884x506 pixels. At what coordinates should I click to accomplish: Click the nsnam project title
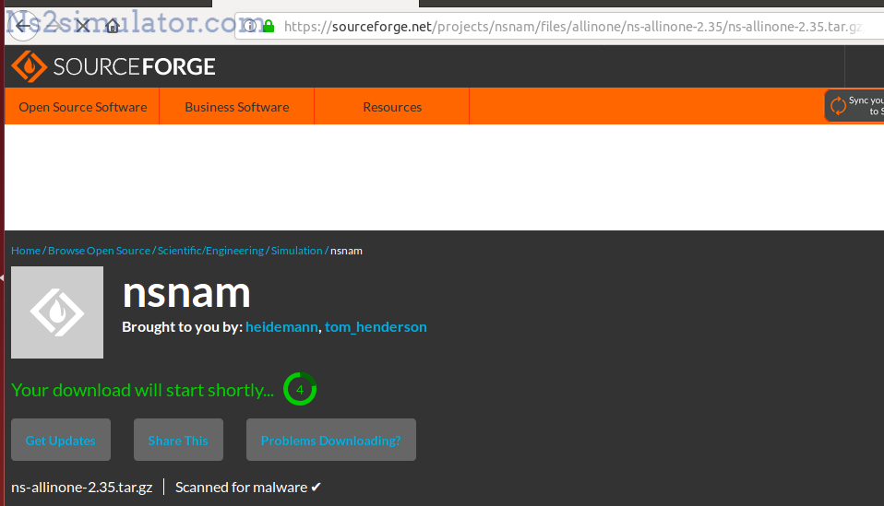[186, 293]
